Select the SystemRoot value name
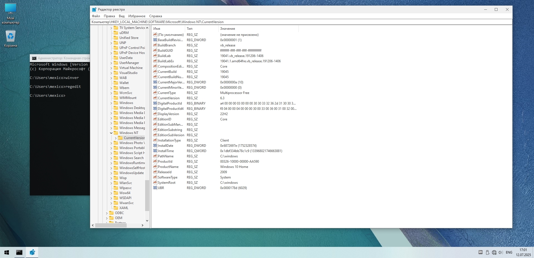Screen dimensions: 534x258 [x=166, y=183]
